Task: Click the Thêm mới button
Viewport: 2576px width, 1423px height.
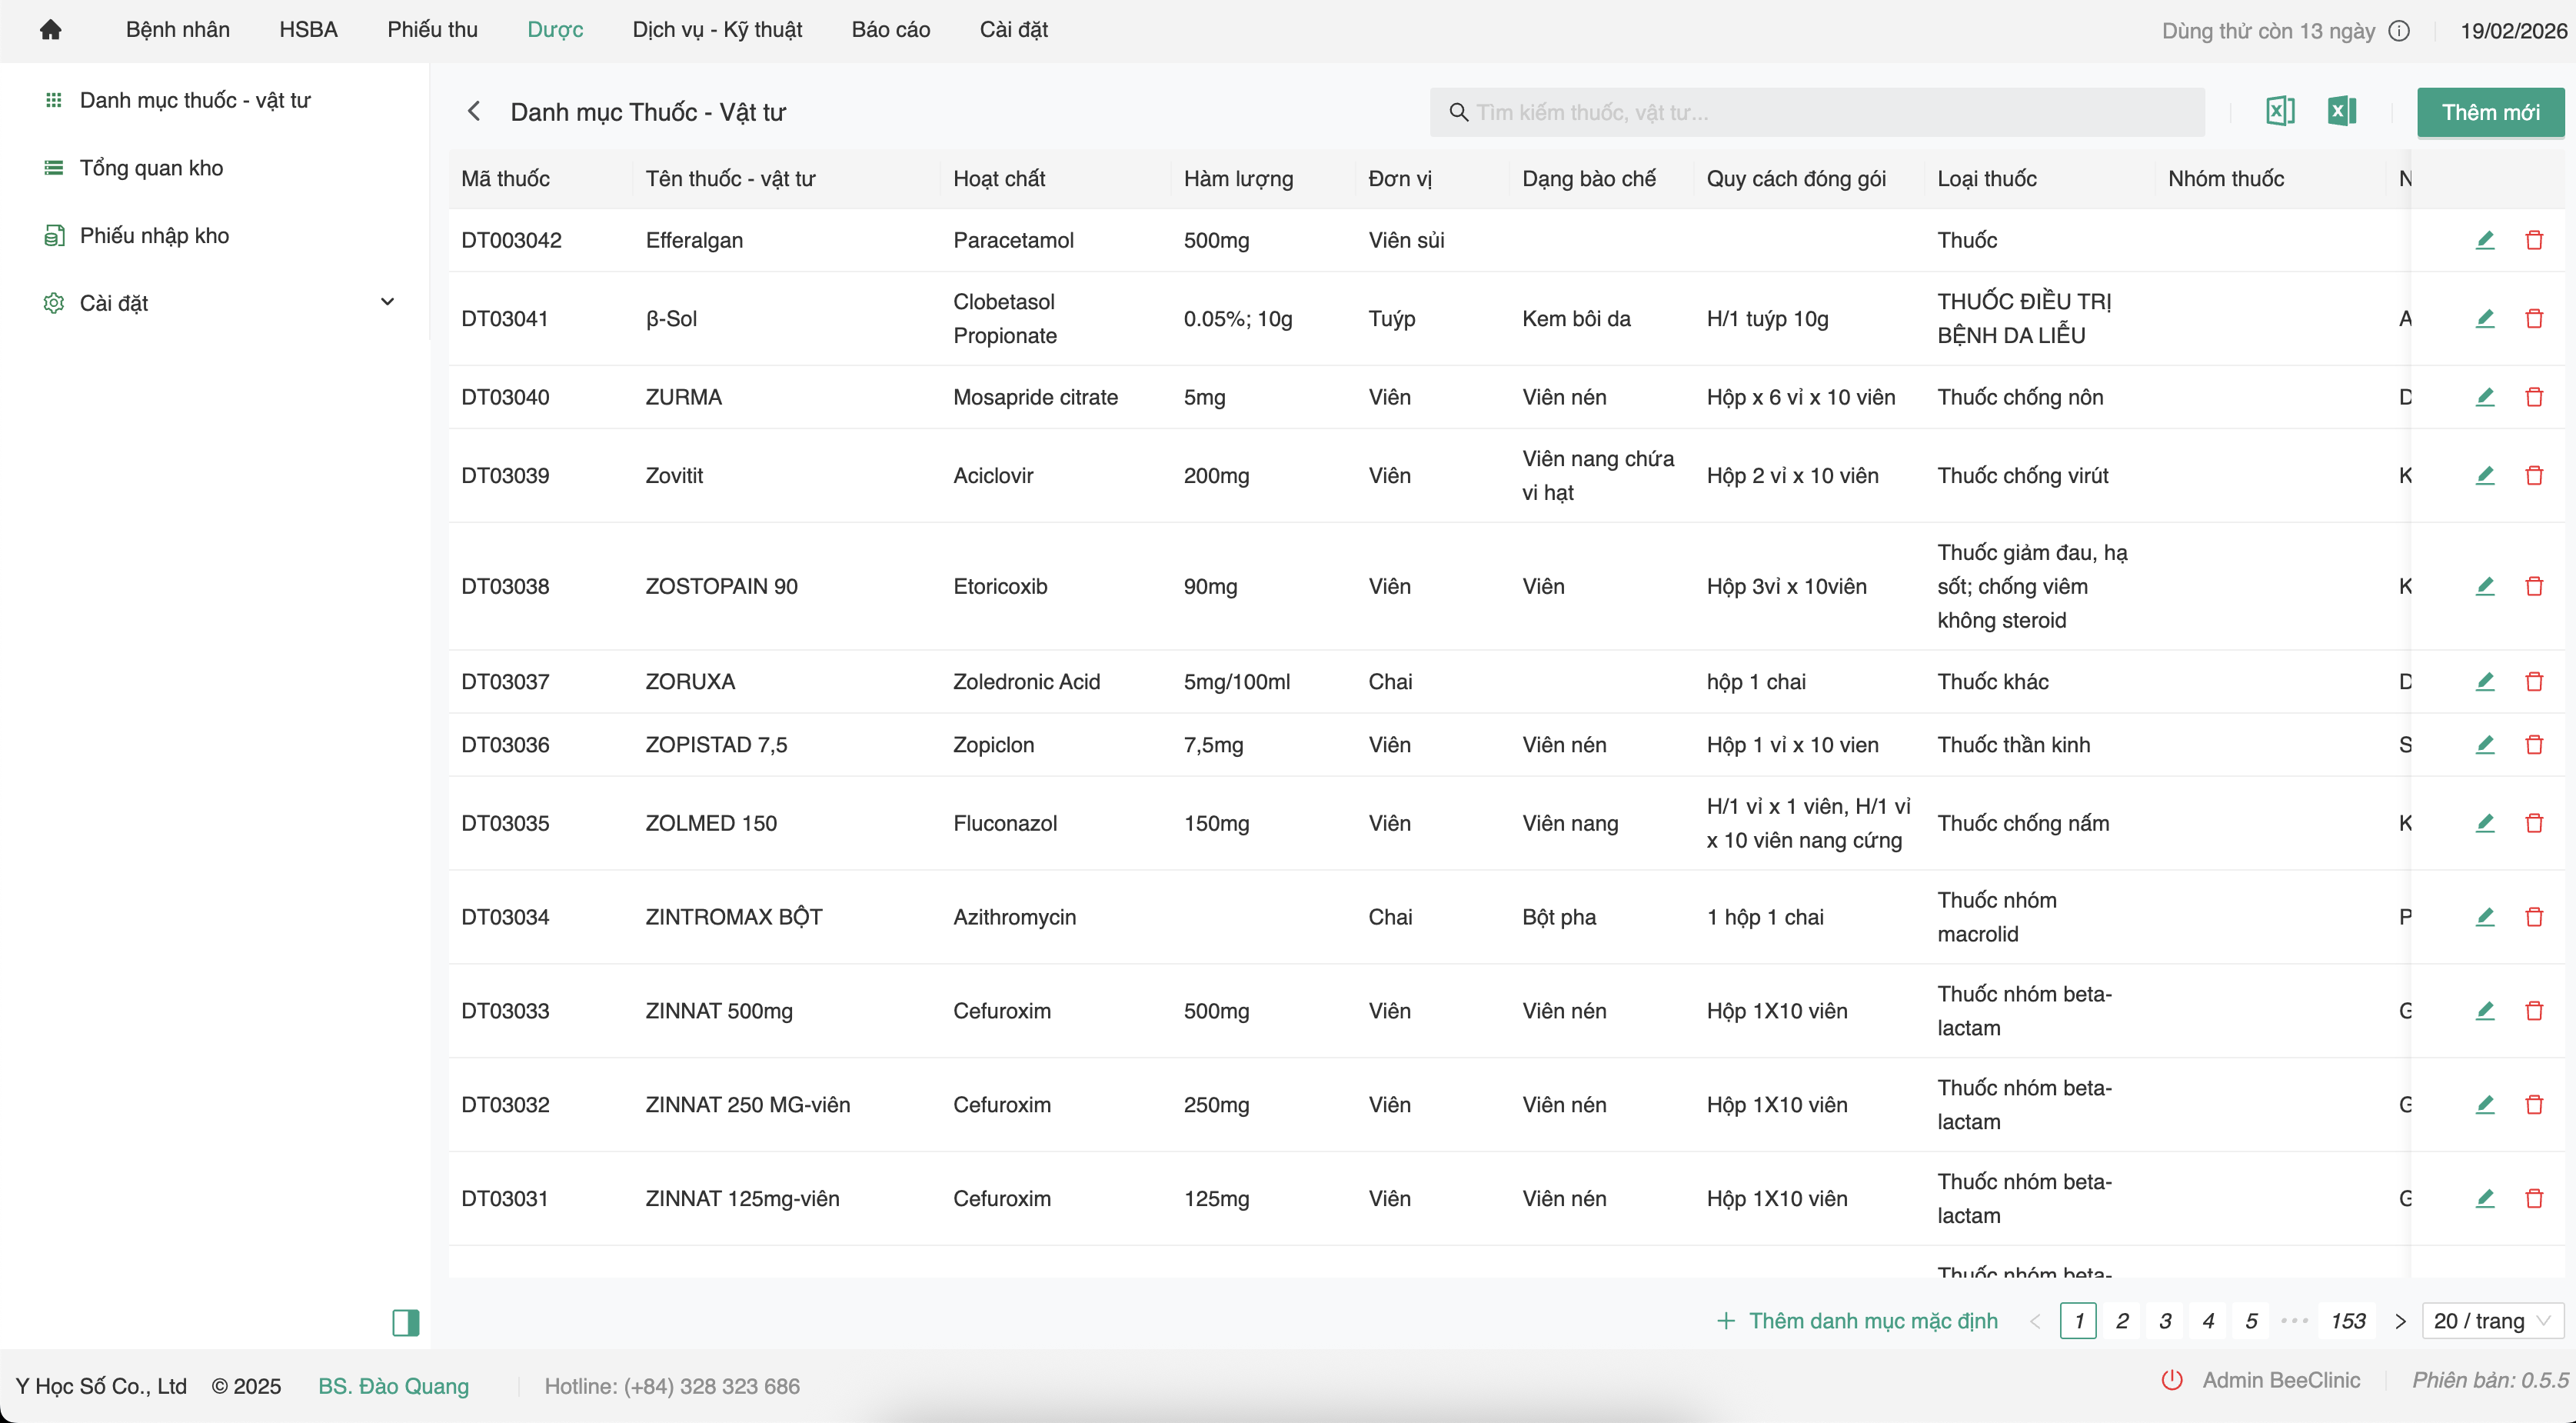Action: [x=2490, y=112]
